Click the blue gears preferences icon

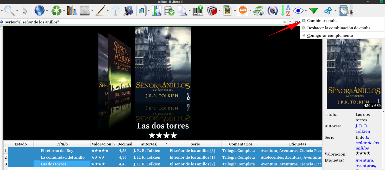point(328,11)
